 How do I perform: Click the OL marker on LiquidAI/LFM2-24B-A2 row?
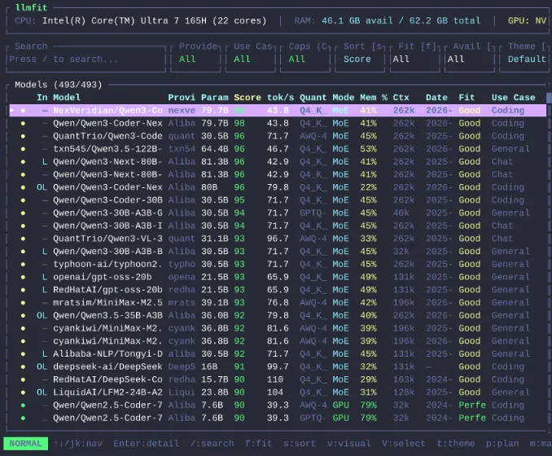[42, 392]
